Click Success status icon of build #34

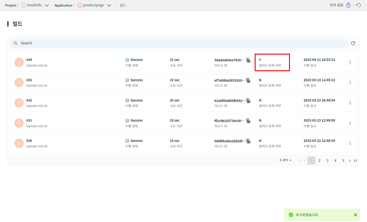[x=127, y=60]
